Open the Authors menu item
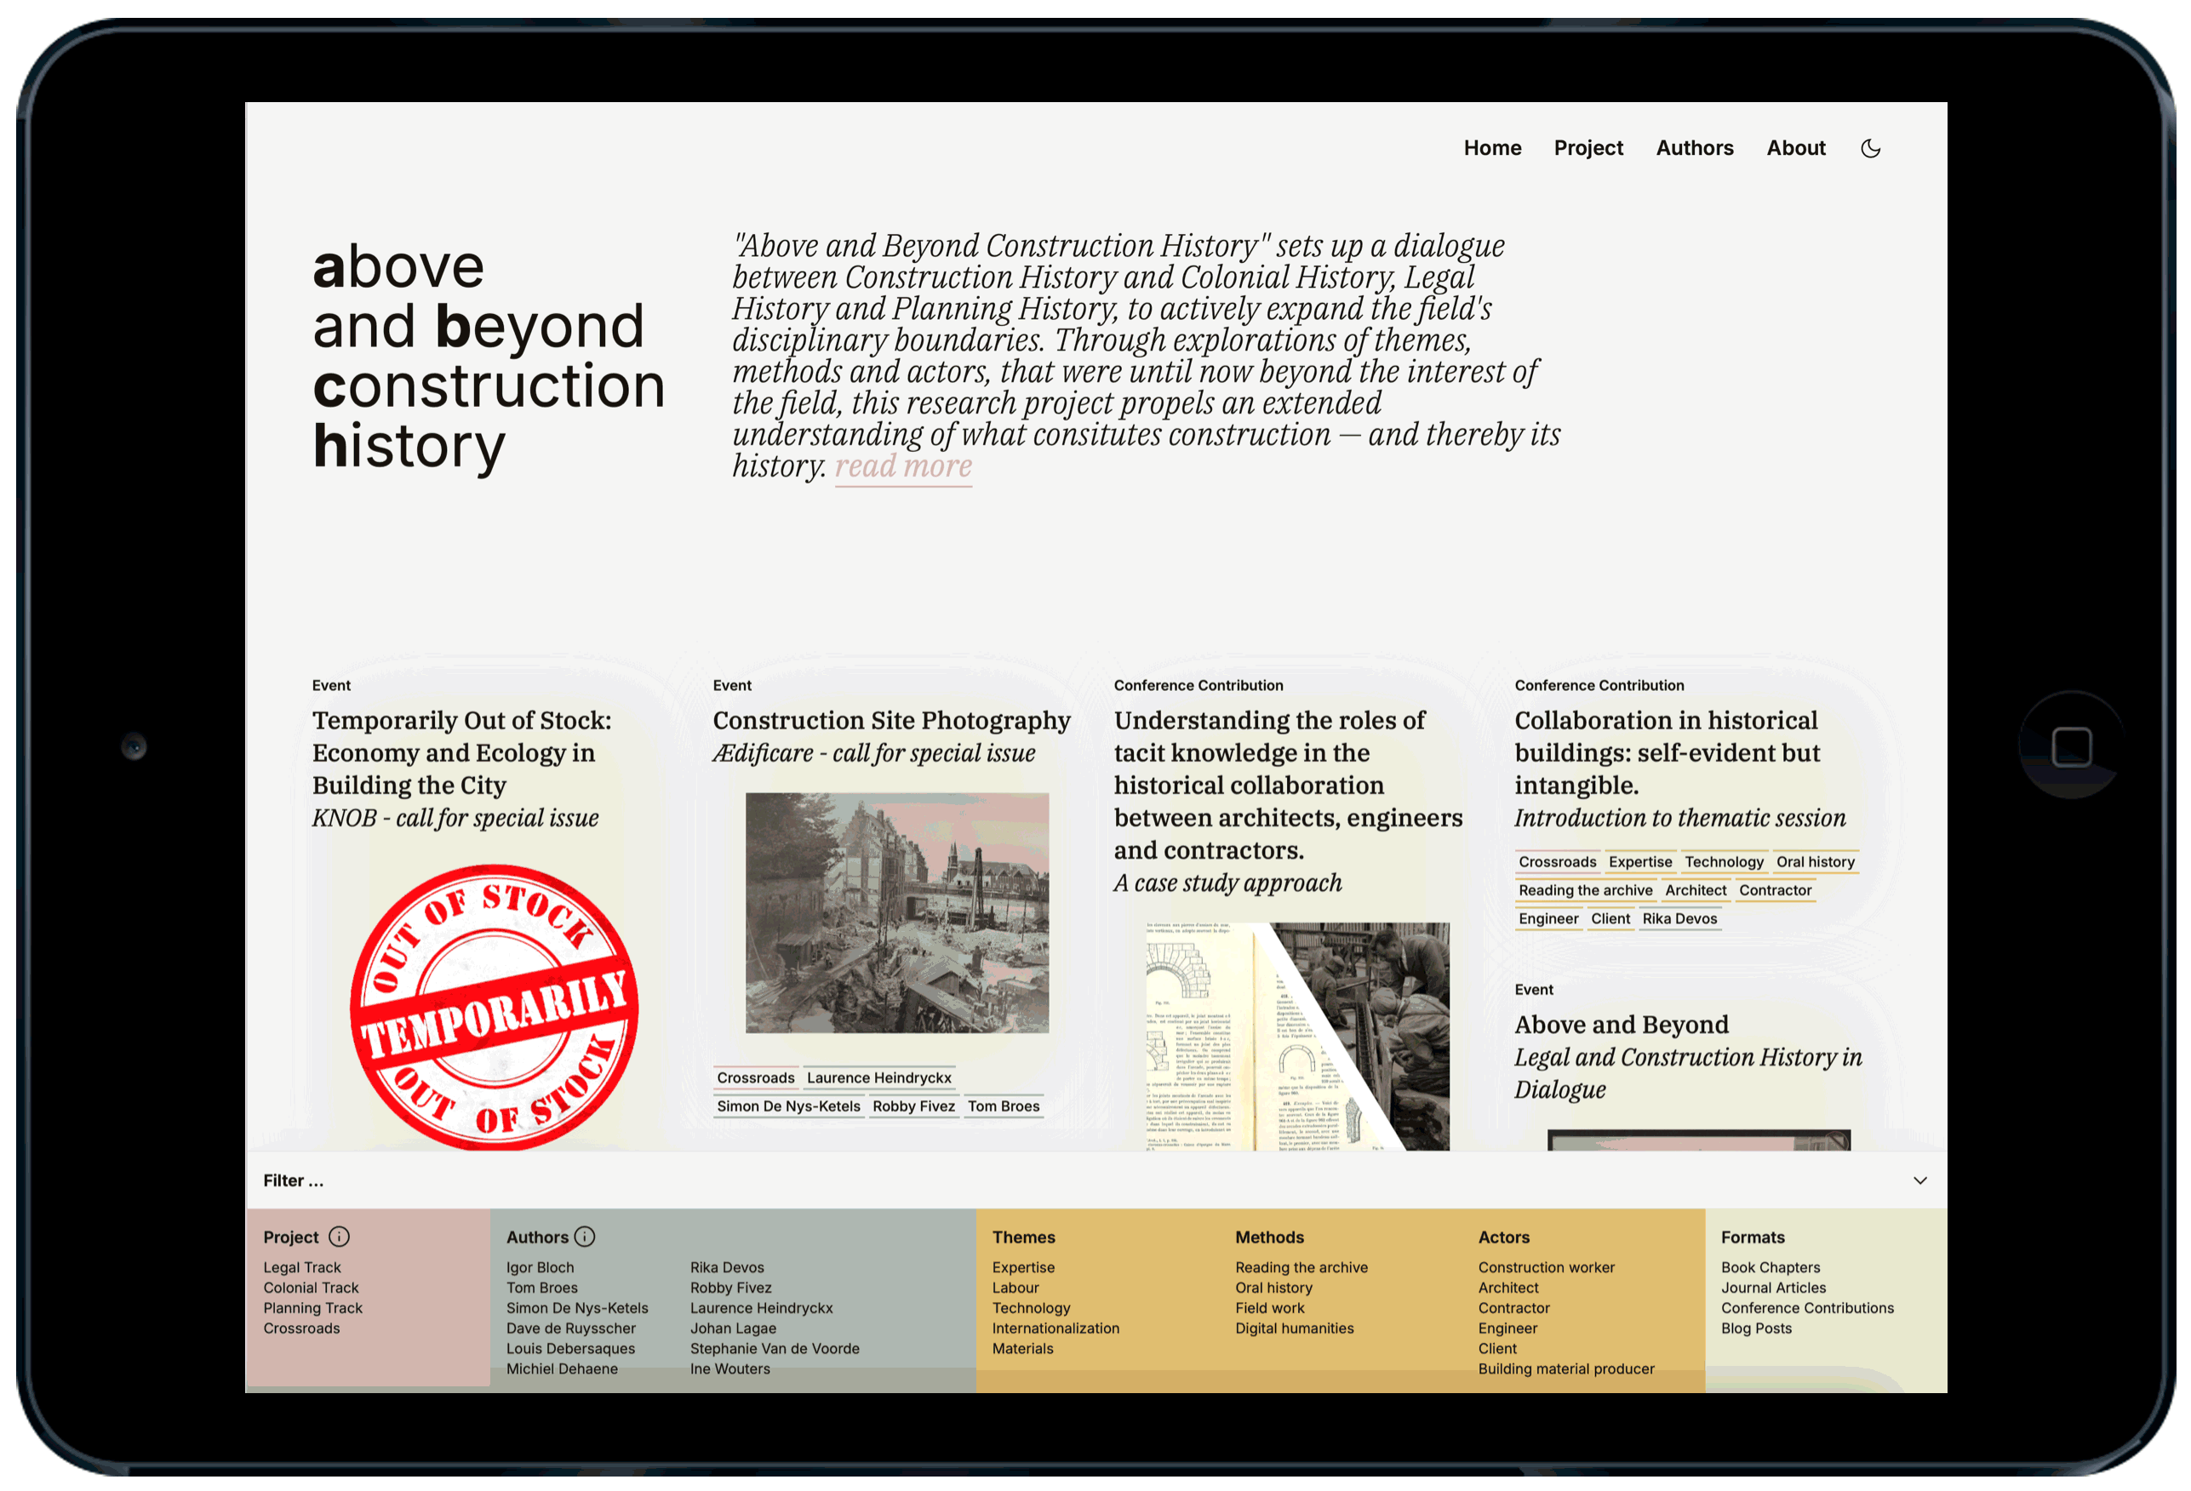Screen dimensions: 2191x1491 pos(1694,148)
